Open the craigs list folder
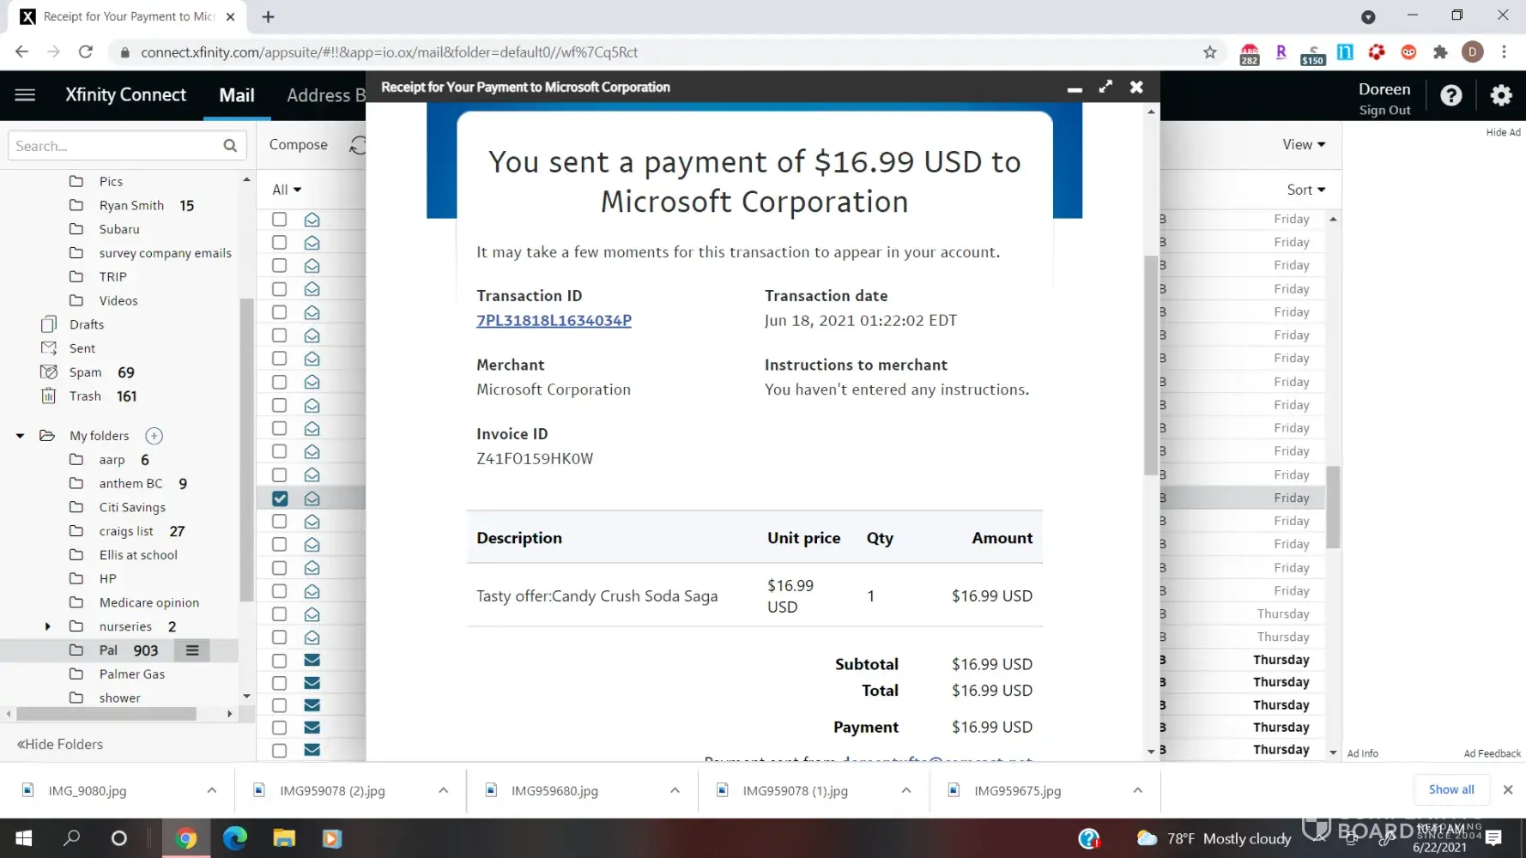1526x858 pixels. click(x=126, y=531)
